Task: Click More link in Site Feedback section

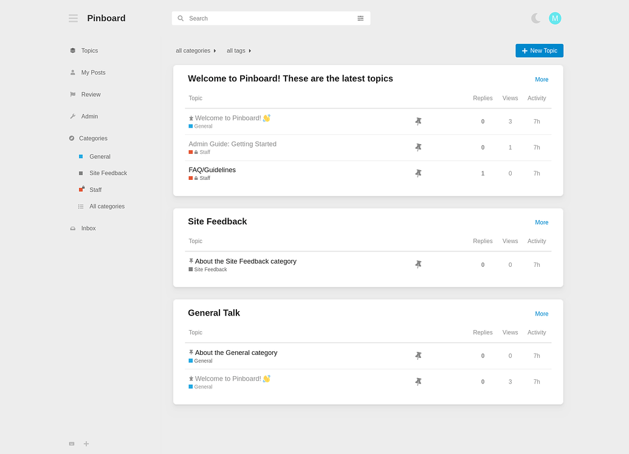Action: pos(541,222)
